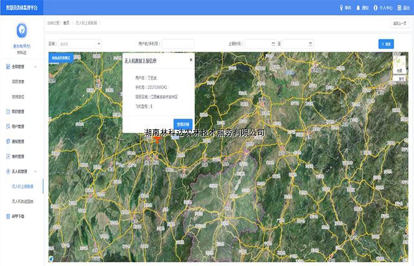Click the blue 搜索 search button
Screen dimensions: 414x266
point(385,44)
